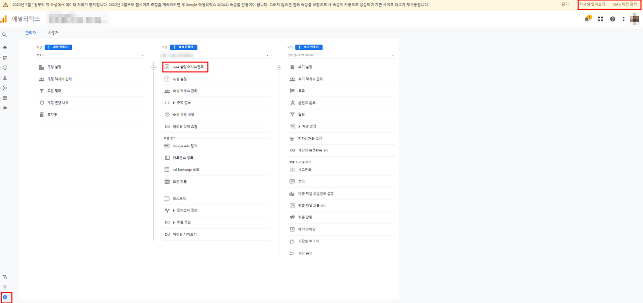Open 속성 변경 내역

pyautogui.click(x=183, y=115)
